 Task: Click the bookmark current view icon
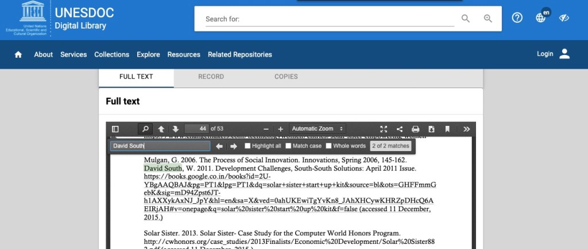pyautogui.click(x=447, y=129)
